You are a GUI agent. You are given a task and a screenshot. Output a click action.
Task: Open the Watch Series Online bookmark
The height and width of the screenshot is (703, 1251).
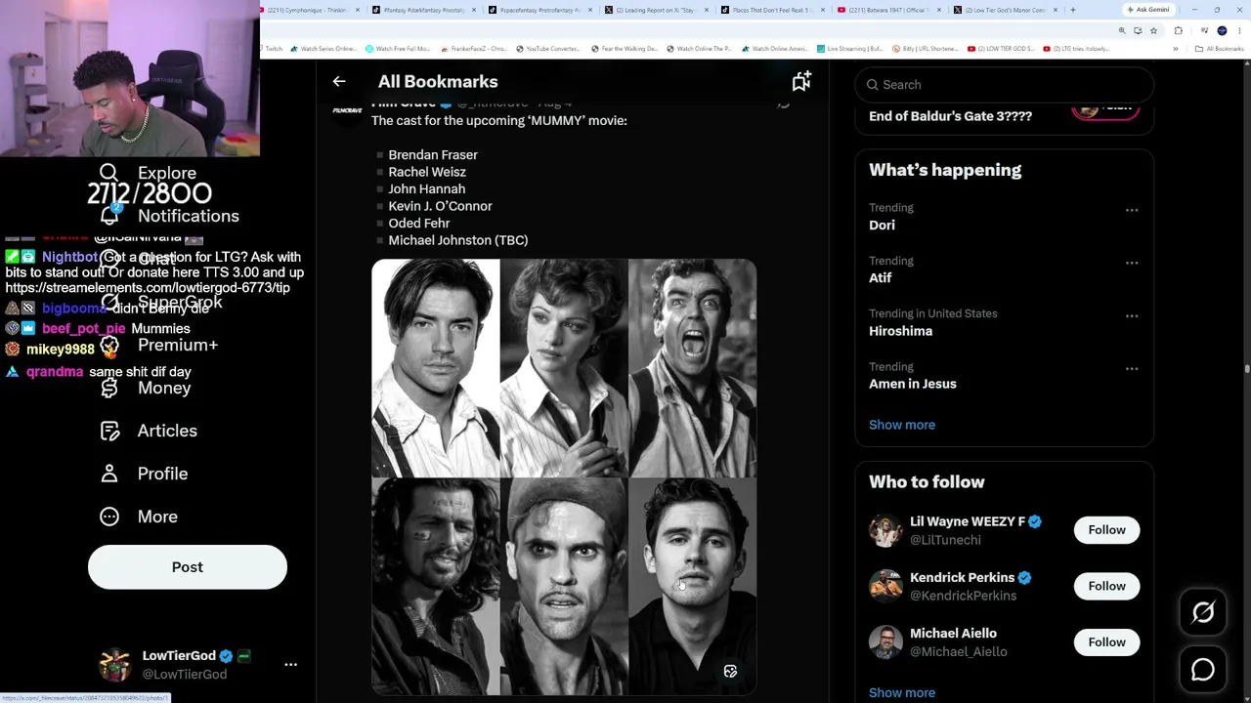(x=324, y=49)
